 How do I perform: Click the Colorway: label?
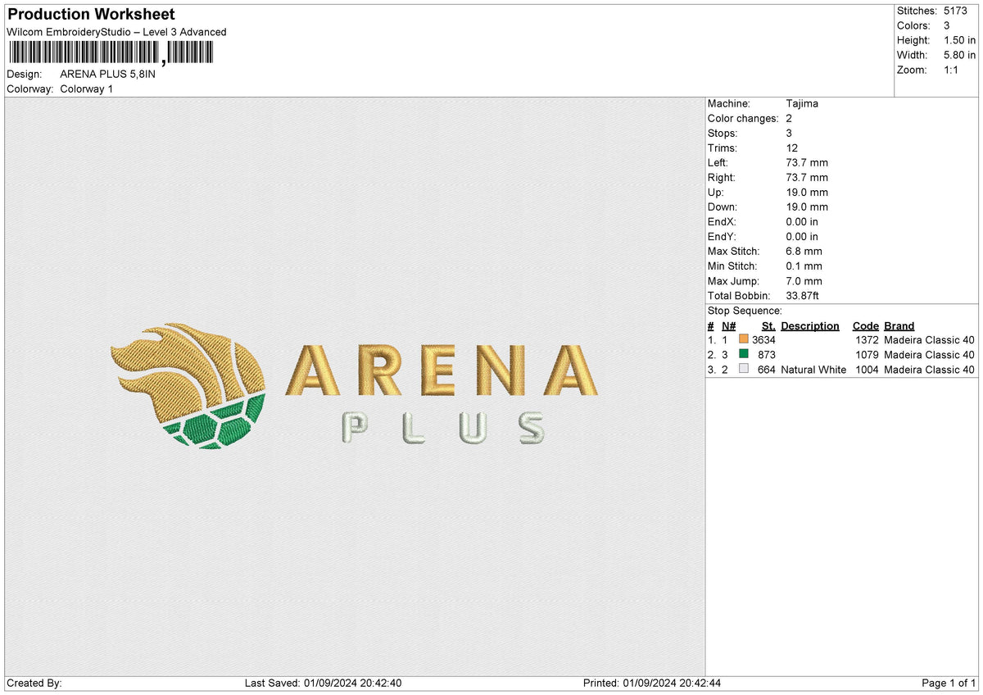click(30, 89)
